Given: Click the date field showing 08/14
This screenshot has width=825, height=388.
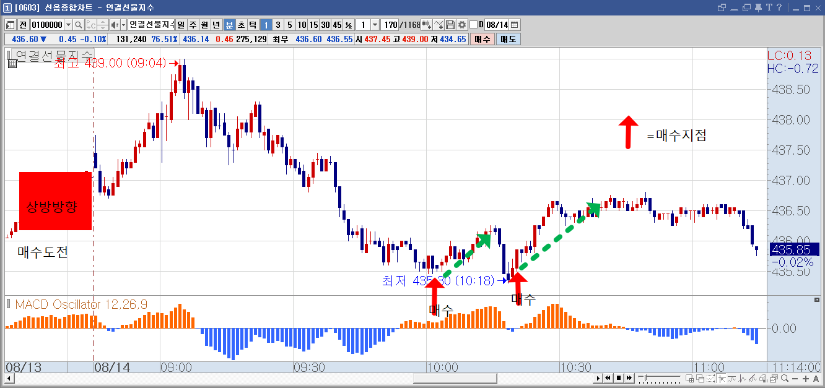Looking at the screenshot, I should coord(497,25).
